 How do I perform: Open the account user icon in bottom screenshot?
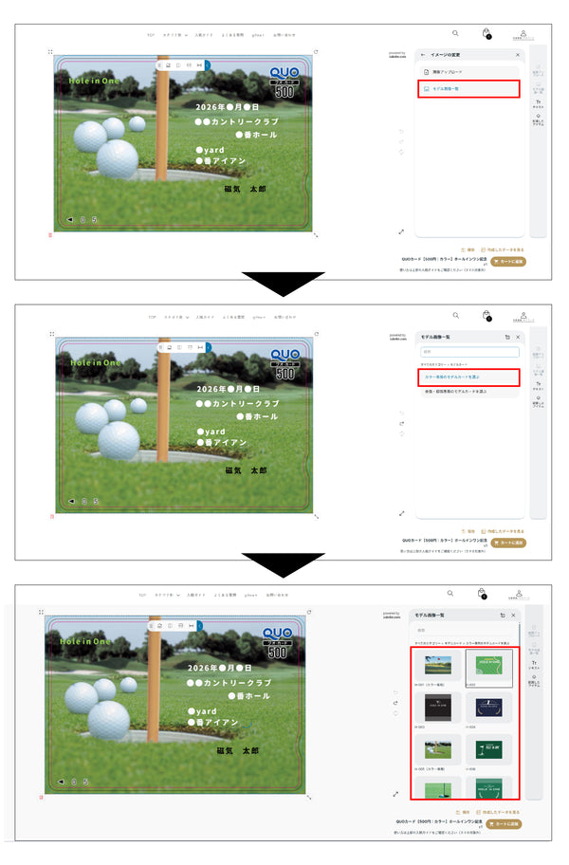point(519,593)
